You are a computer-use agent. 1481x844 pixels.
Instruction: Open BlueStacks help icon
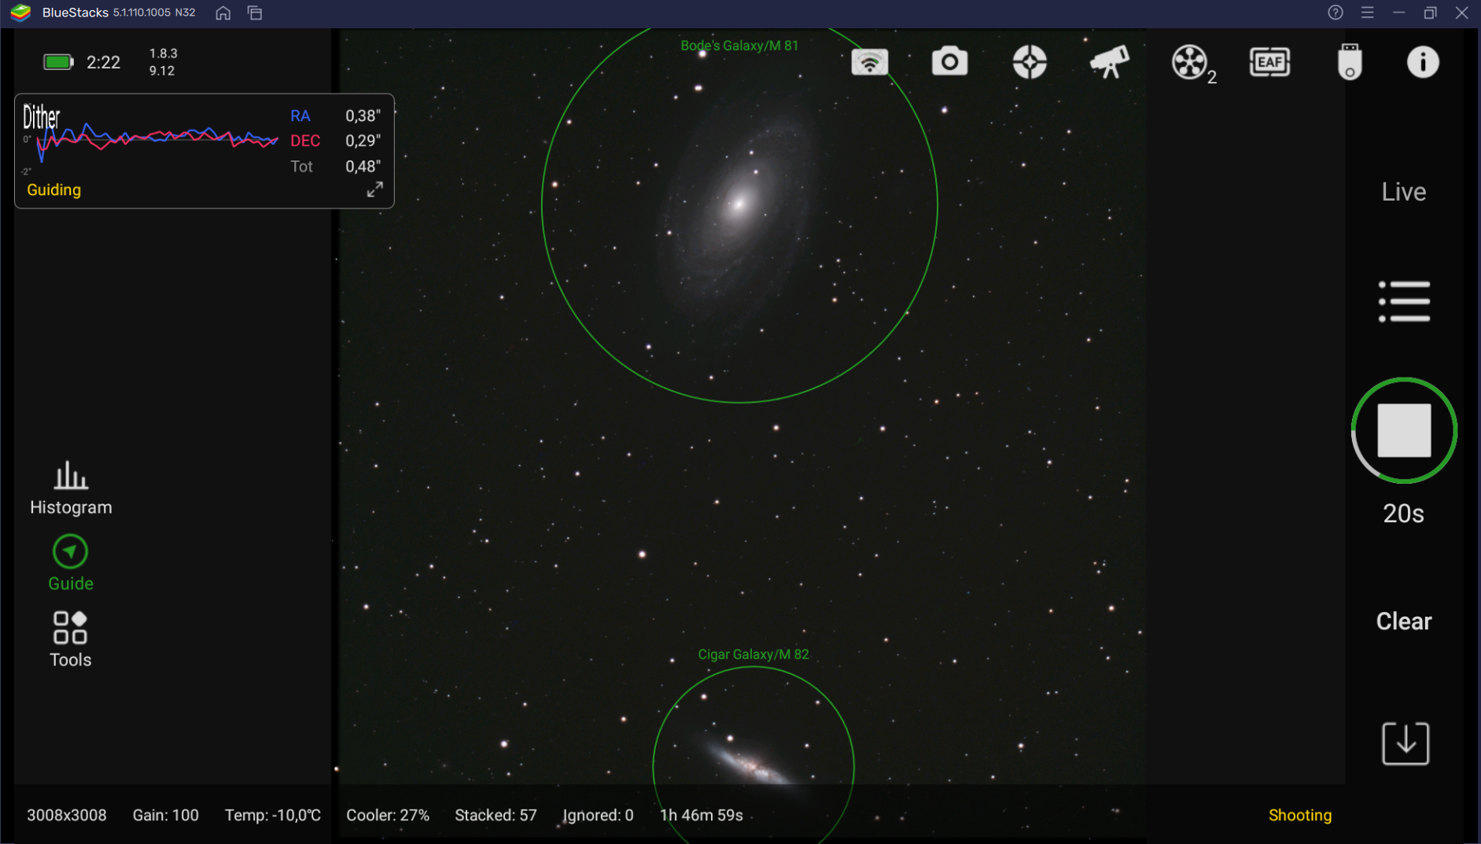pos(1335,13)
